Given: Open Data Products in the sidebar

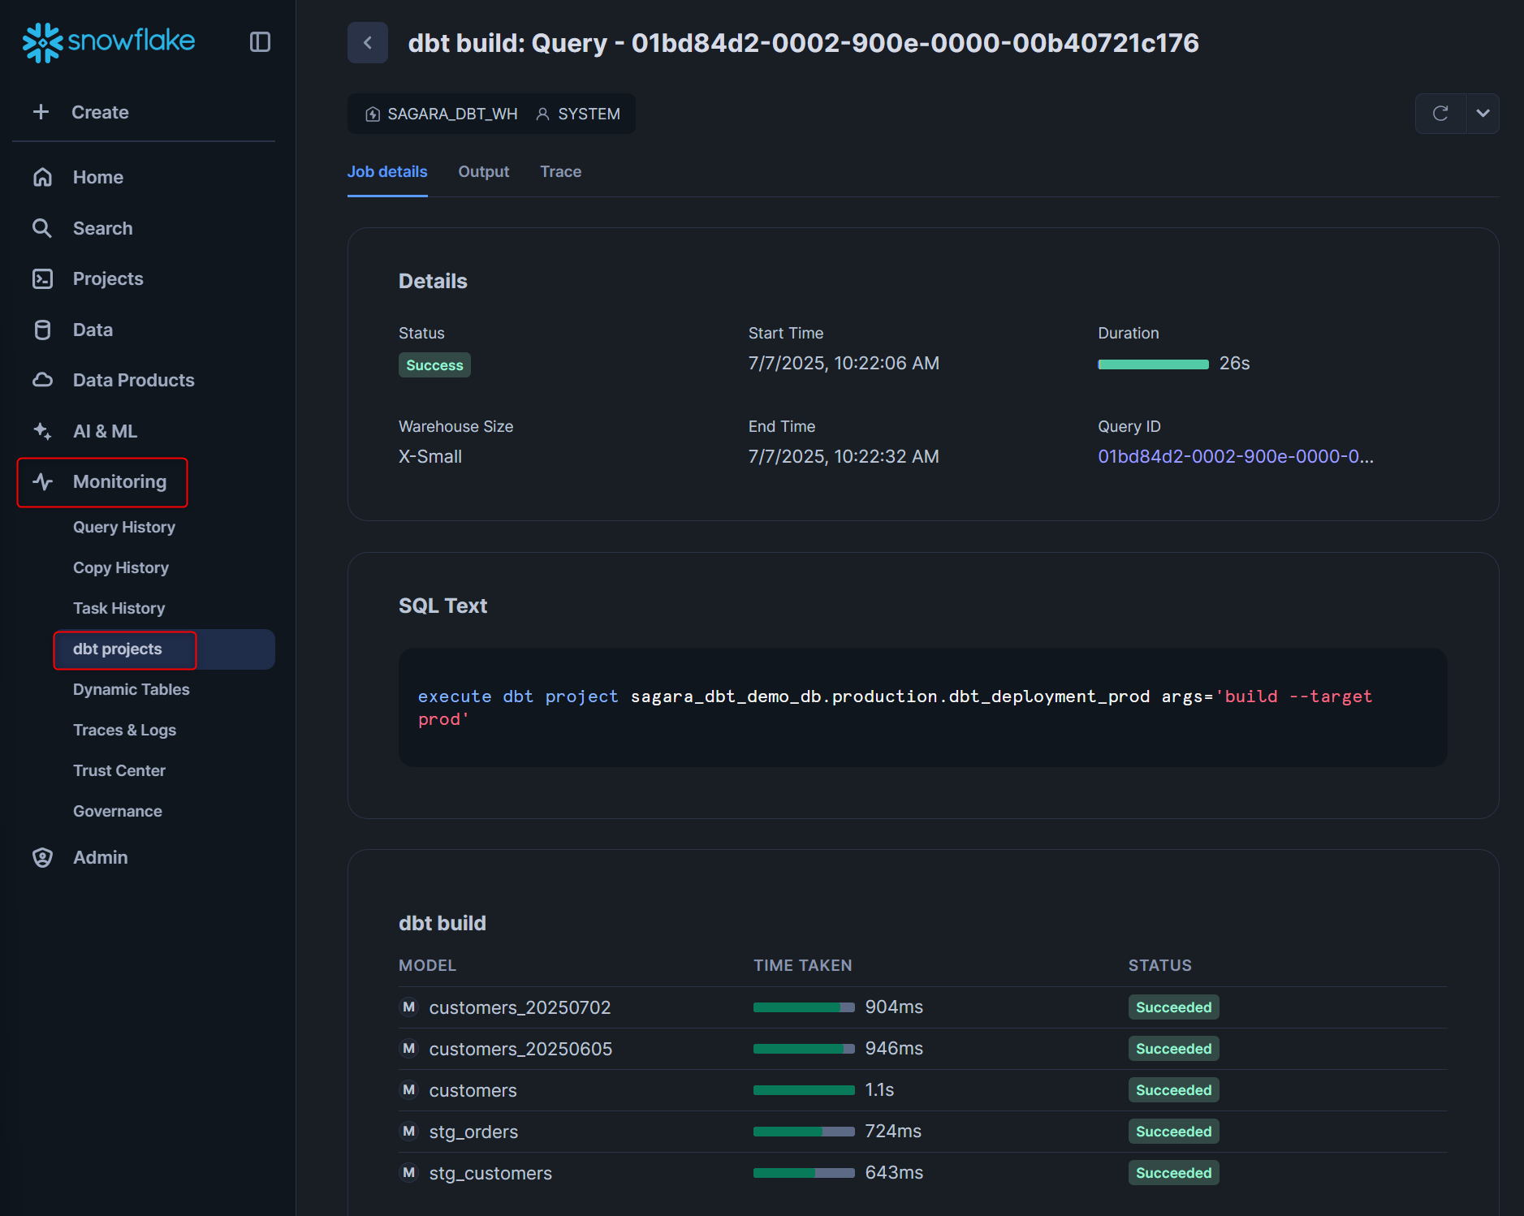Looking at the screenshot, I should (134, 380).
